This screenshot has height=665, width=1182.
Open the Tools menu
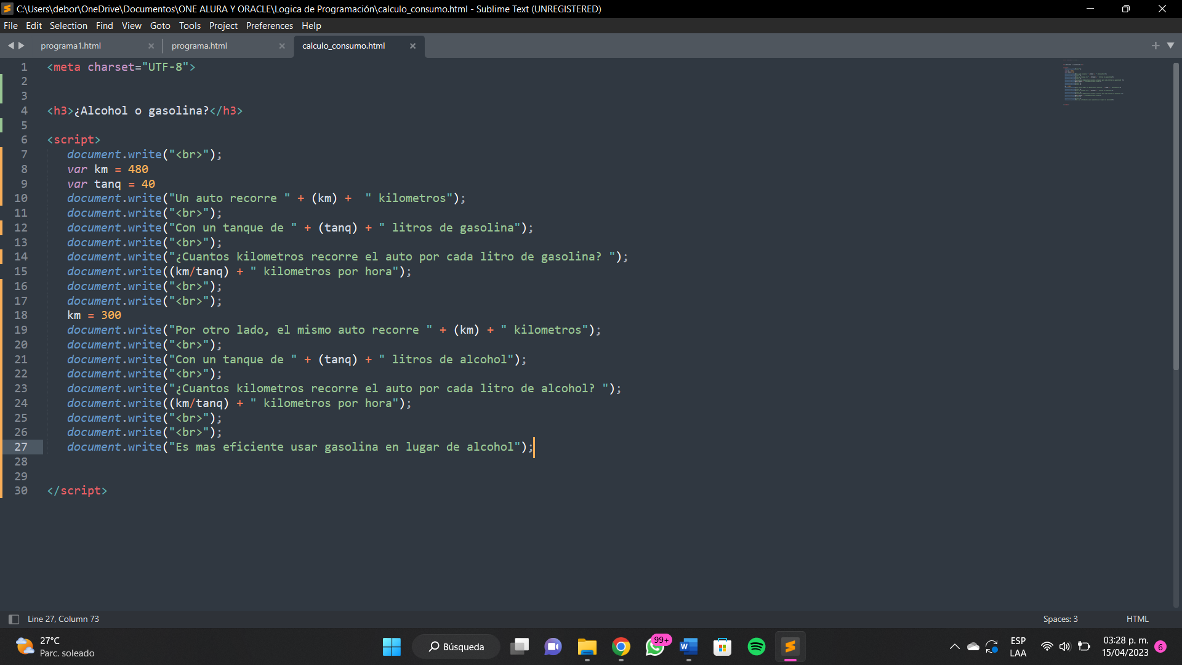(x=190, y=26)
